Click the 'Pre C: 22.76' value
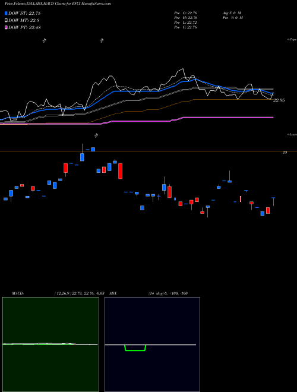This screenshot has width=297, height=392. pos(186,27)
